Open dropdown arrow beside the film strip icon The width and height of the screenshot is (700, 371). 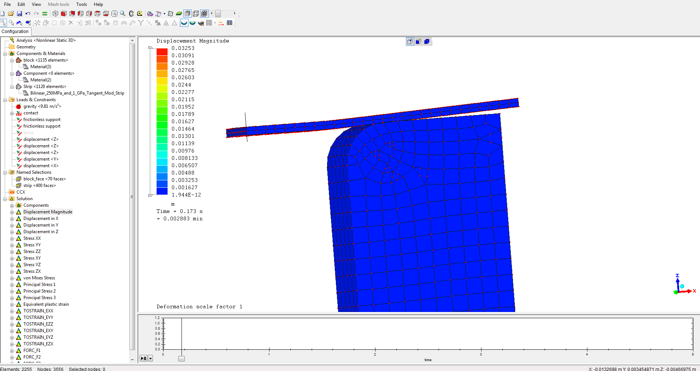[215, 23]
